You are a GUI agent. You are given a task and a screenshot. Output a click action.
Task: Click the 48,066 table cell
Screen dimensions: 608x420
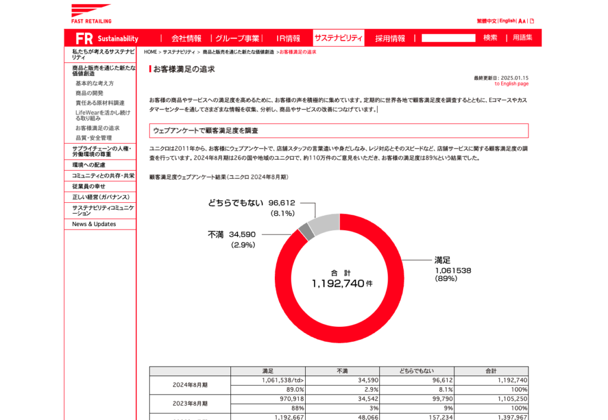(343, 417)
